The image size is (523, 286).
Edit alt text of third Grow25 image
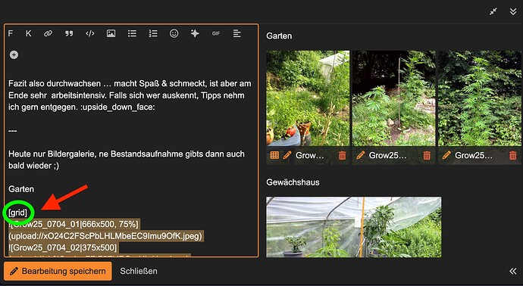(446, 155)
